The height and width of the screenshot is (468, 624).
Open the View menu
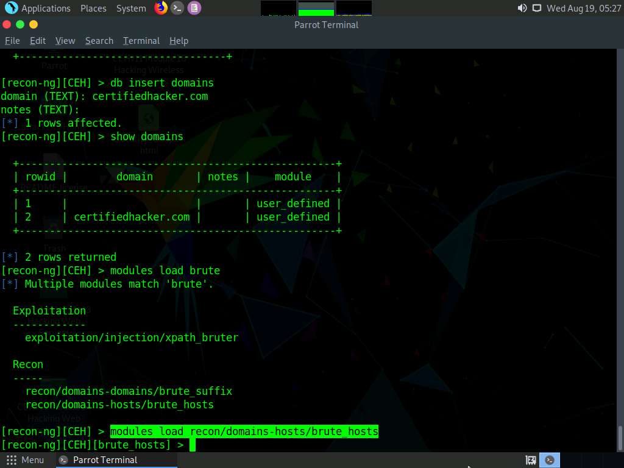point(65,41)
